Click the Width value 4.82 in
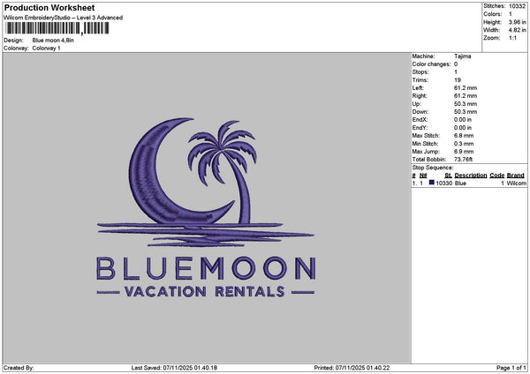Viewport: 530px width, 374px height. [x=517, y=30]
